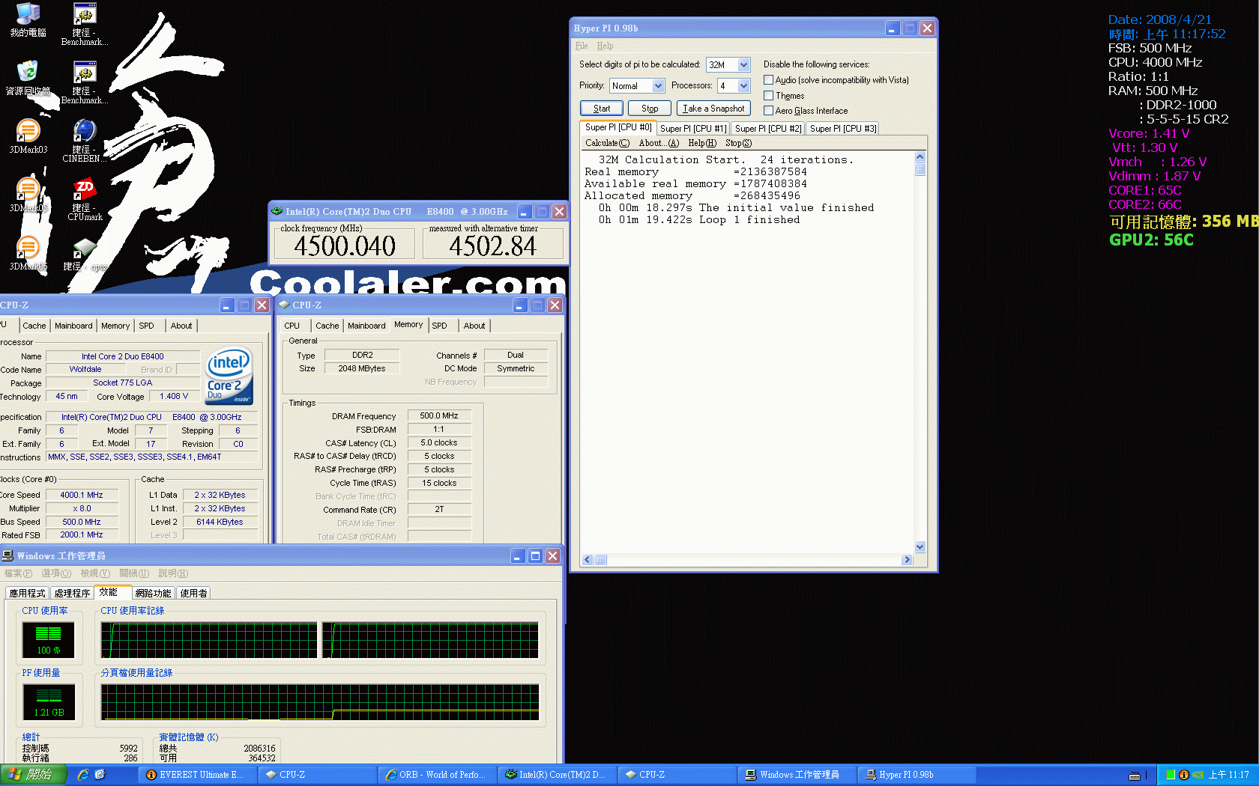The image size is (1259, 786).
Task: Open the pi digits 32M dropdown
Action: coord(743,65)
